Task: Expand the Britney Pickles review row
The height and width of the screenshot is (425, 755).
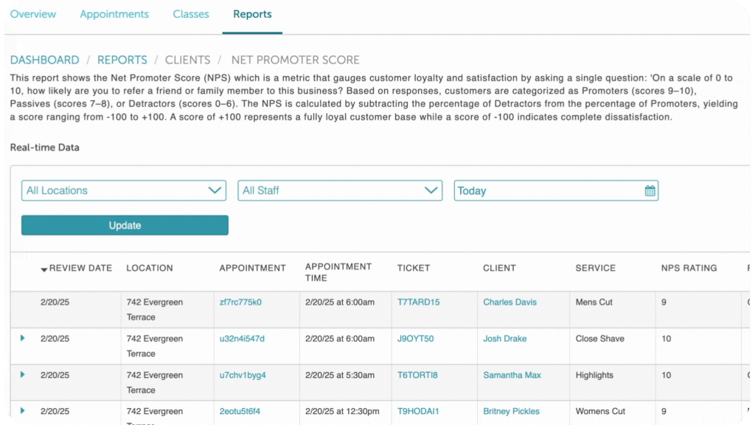Action: 23,411
